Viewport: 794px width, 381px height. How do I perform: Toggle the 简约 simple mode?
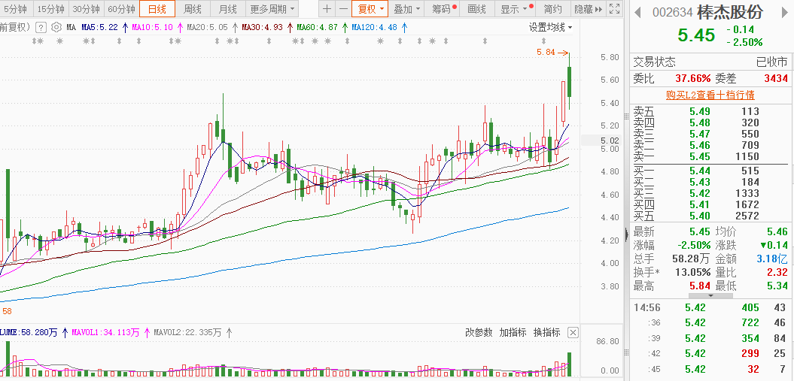click(552, 8)
